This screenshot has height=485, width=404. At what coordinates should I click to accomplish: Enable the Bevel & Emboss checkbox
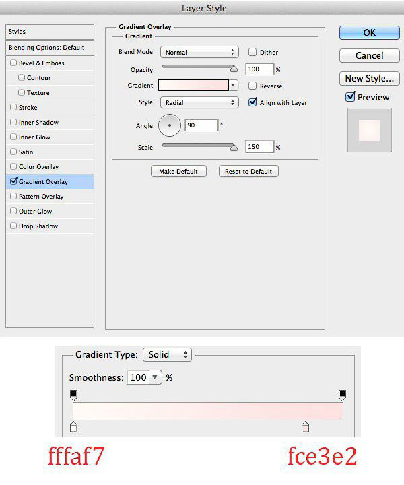[13, 63]
